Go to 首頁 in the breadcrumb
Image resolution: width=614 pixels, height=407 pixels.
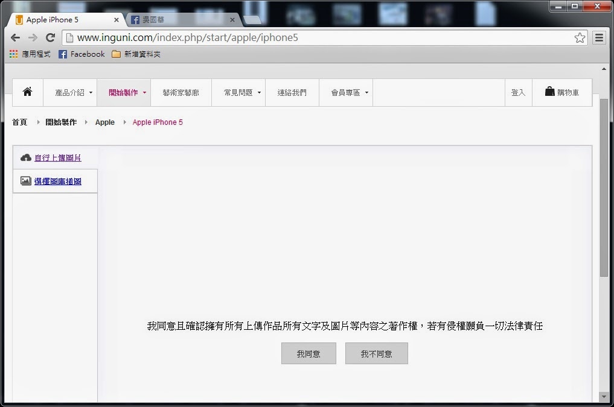click(19, 122)
